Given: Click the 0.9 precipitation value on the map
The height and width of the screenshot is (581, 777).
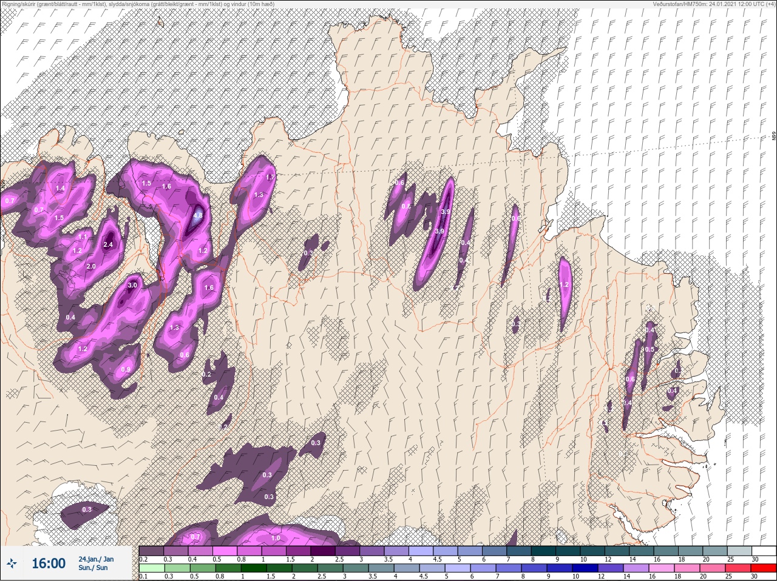Looking at the screenshot, I should point(126,370).
